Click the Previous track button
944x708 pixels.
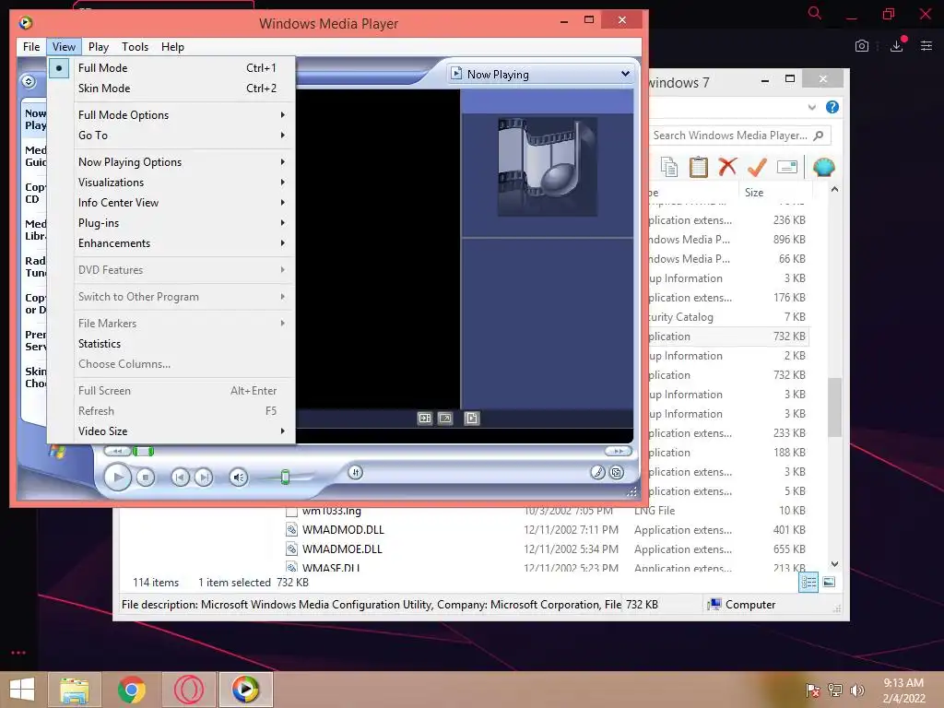point(180,478)
